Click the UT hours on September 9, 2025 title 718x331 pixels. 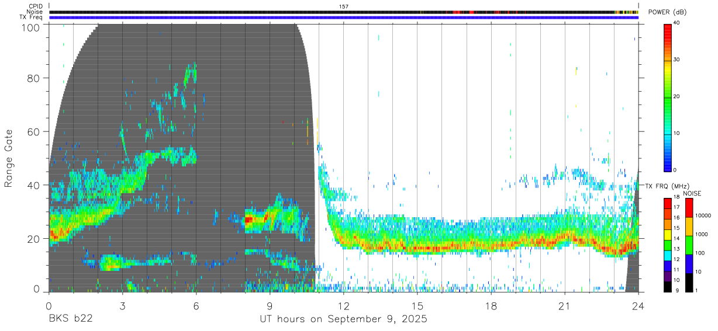pyautogui.click(x=344, y=319)
